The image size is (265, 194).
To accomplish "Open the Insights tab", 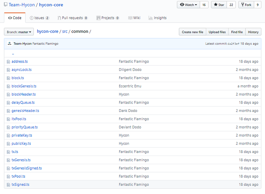I will pos(158,18).
